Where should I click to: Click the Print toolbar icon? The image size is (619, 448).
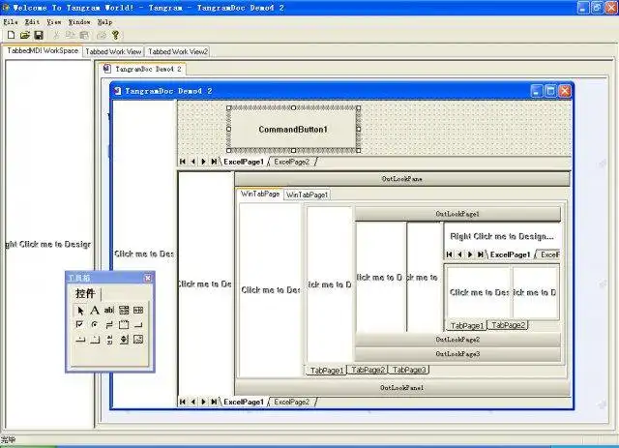101,35
